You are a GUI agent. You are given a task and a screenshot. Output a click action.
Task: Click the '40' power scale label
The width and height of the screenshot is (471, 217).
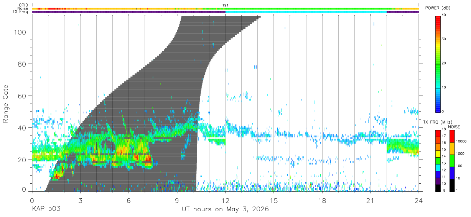click(x=444, y=15)
